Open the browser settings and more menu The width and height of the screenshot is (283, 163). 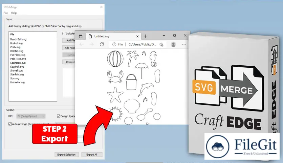[x=184, y=44]
